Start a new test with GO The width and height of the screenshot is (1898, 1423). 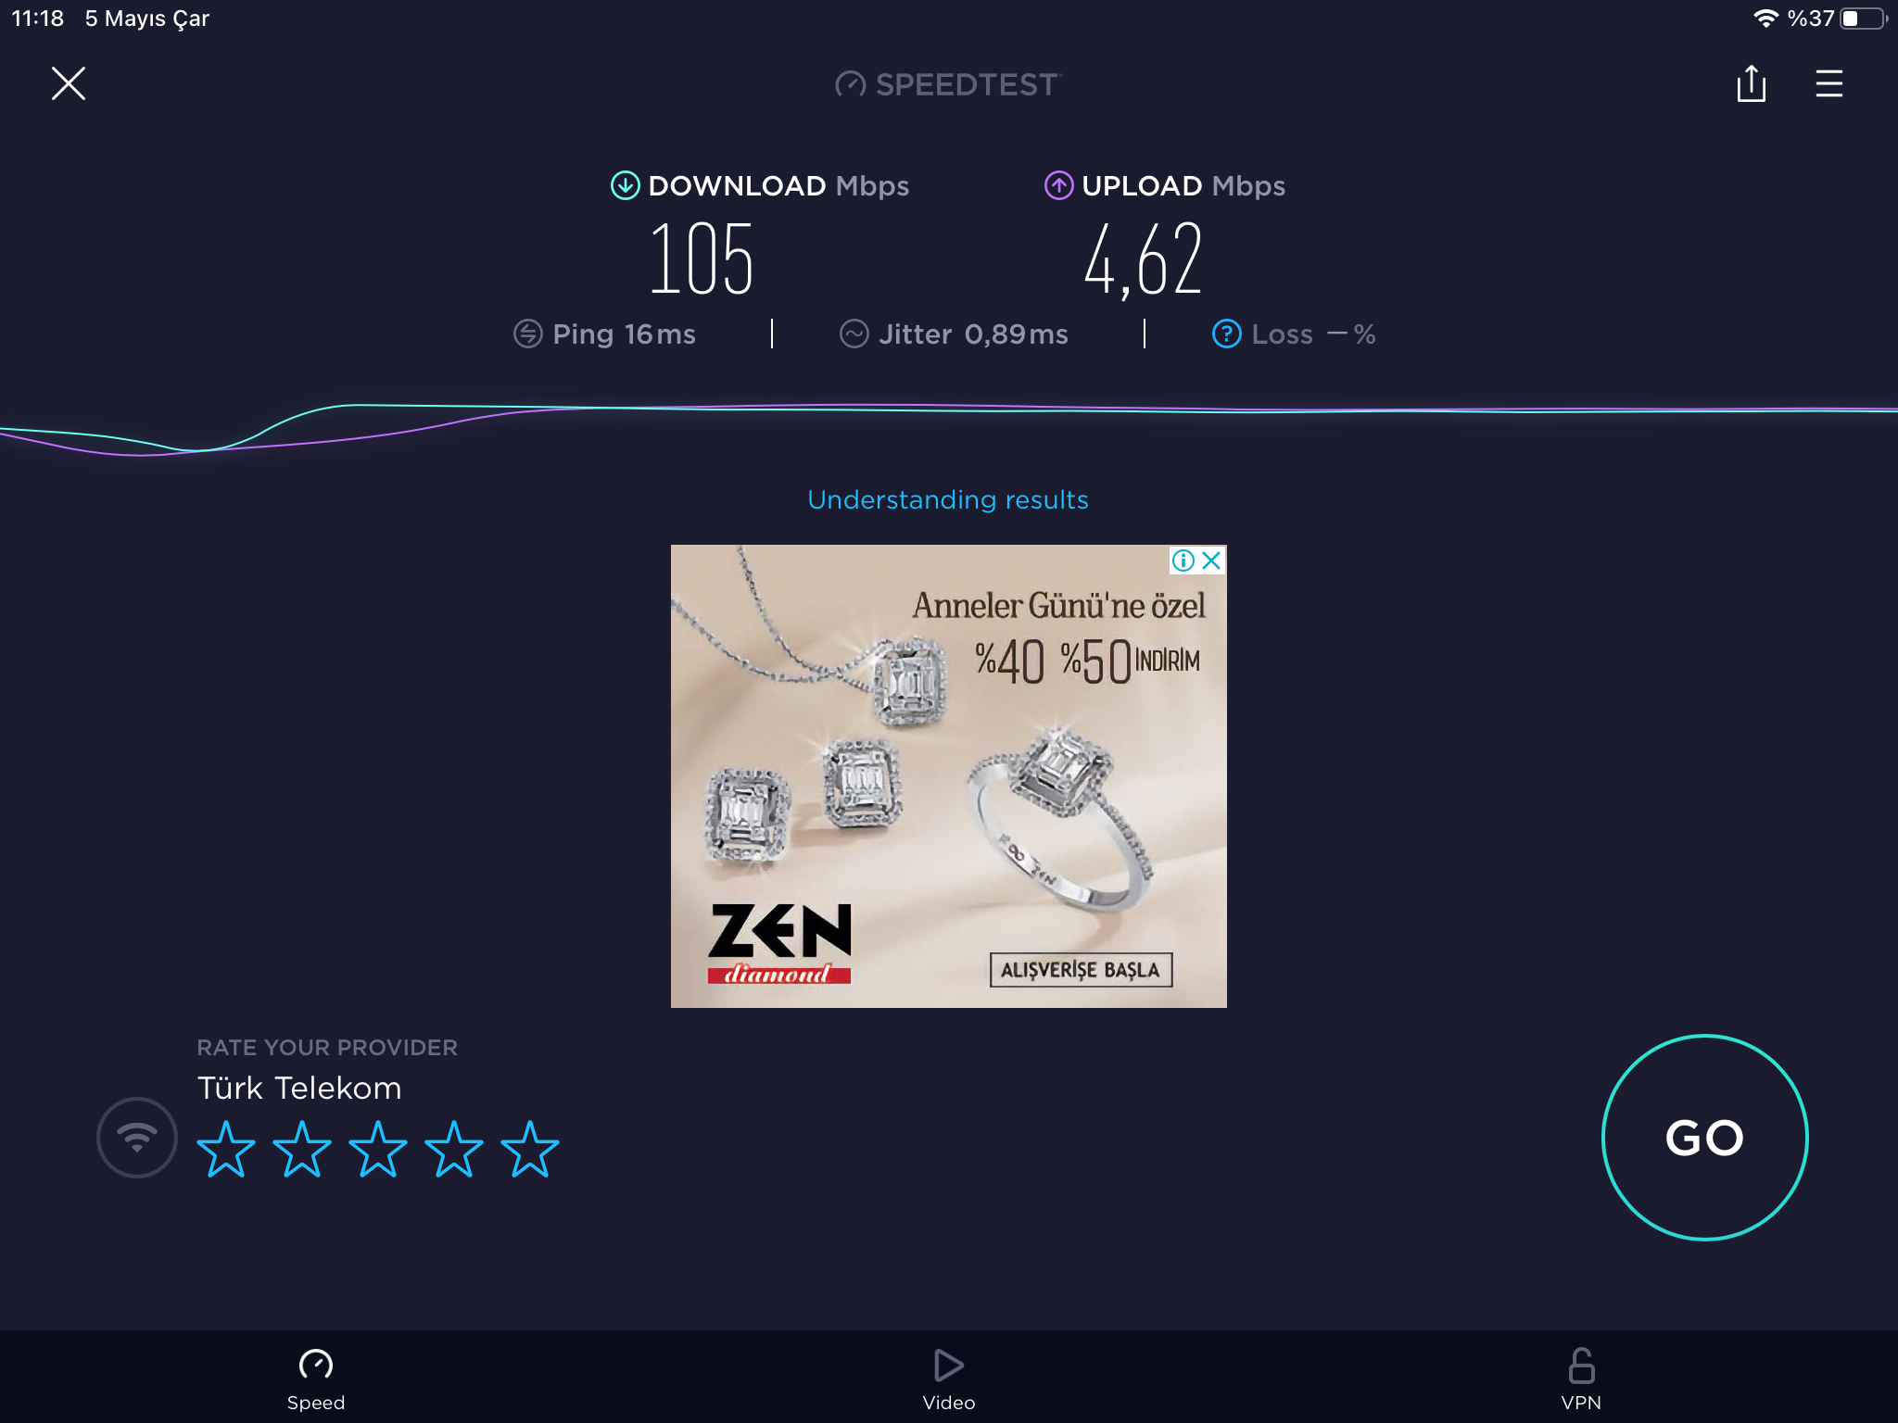tap(1704, 1138)
